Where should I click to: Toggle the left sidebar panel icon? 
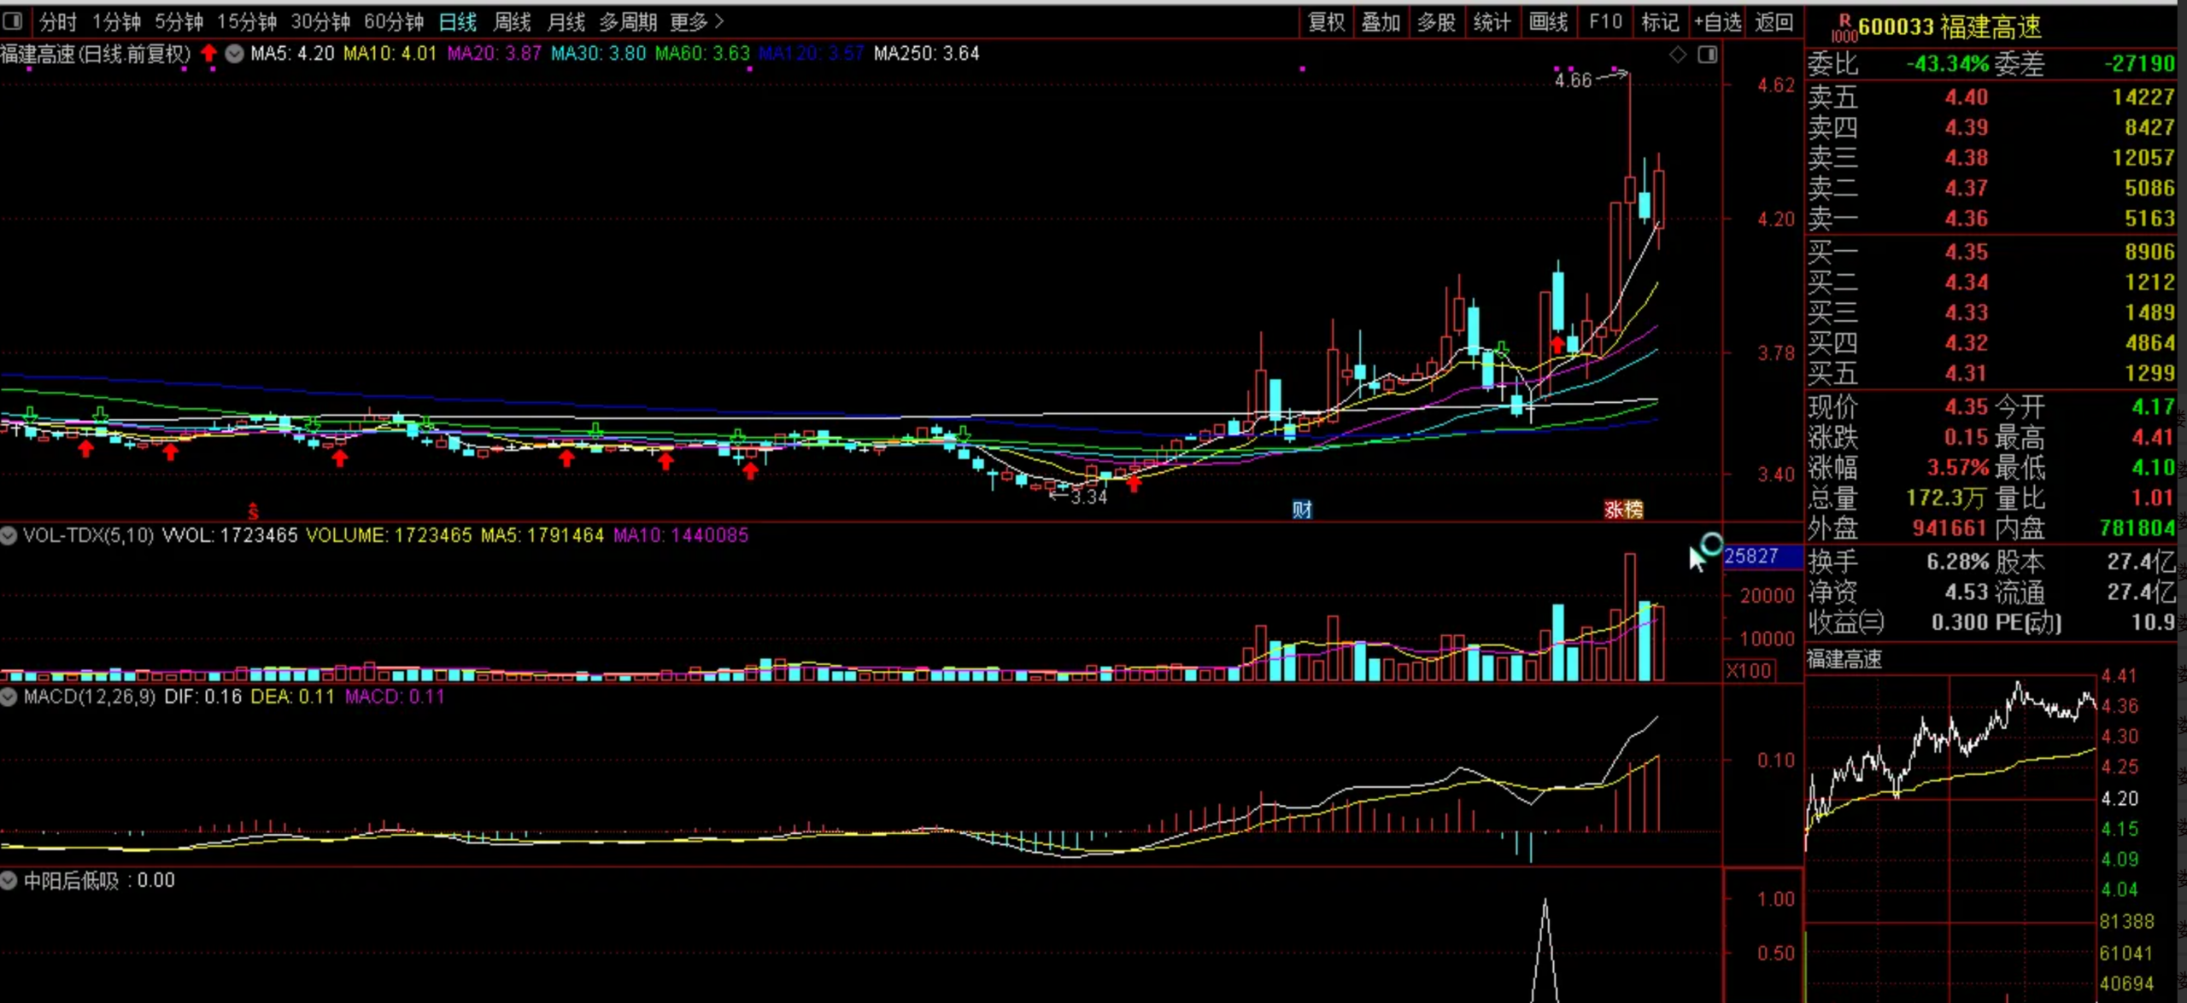(x=12, y=20)
